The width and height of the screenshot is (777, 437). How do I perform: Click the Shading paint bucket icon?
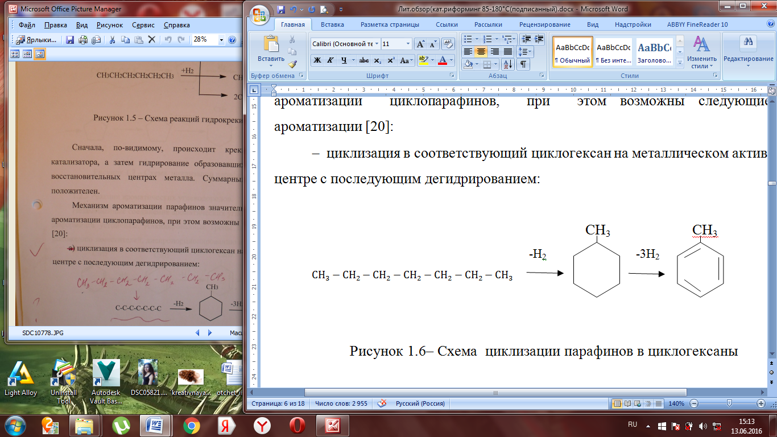[468, 64]
